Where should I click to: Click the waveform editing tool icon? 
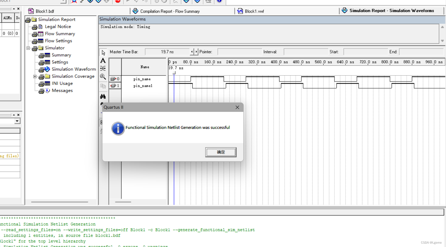[x=103, y=68]
